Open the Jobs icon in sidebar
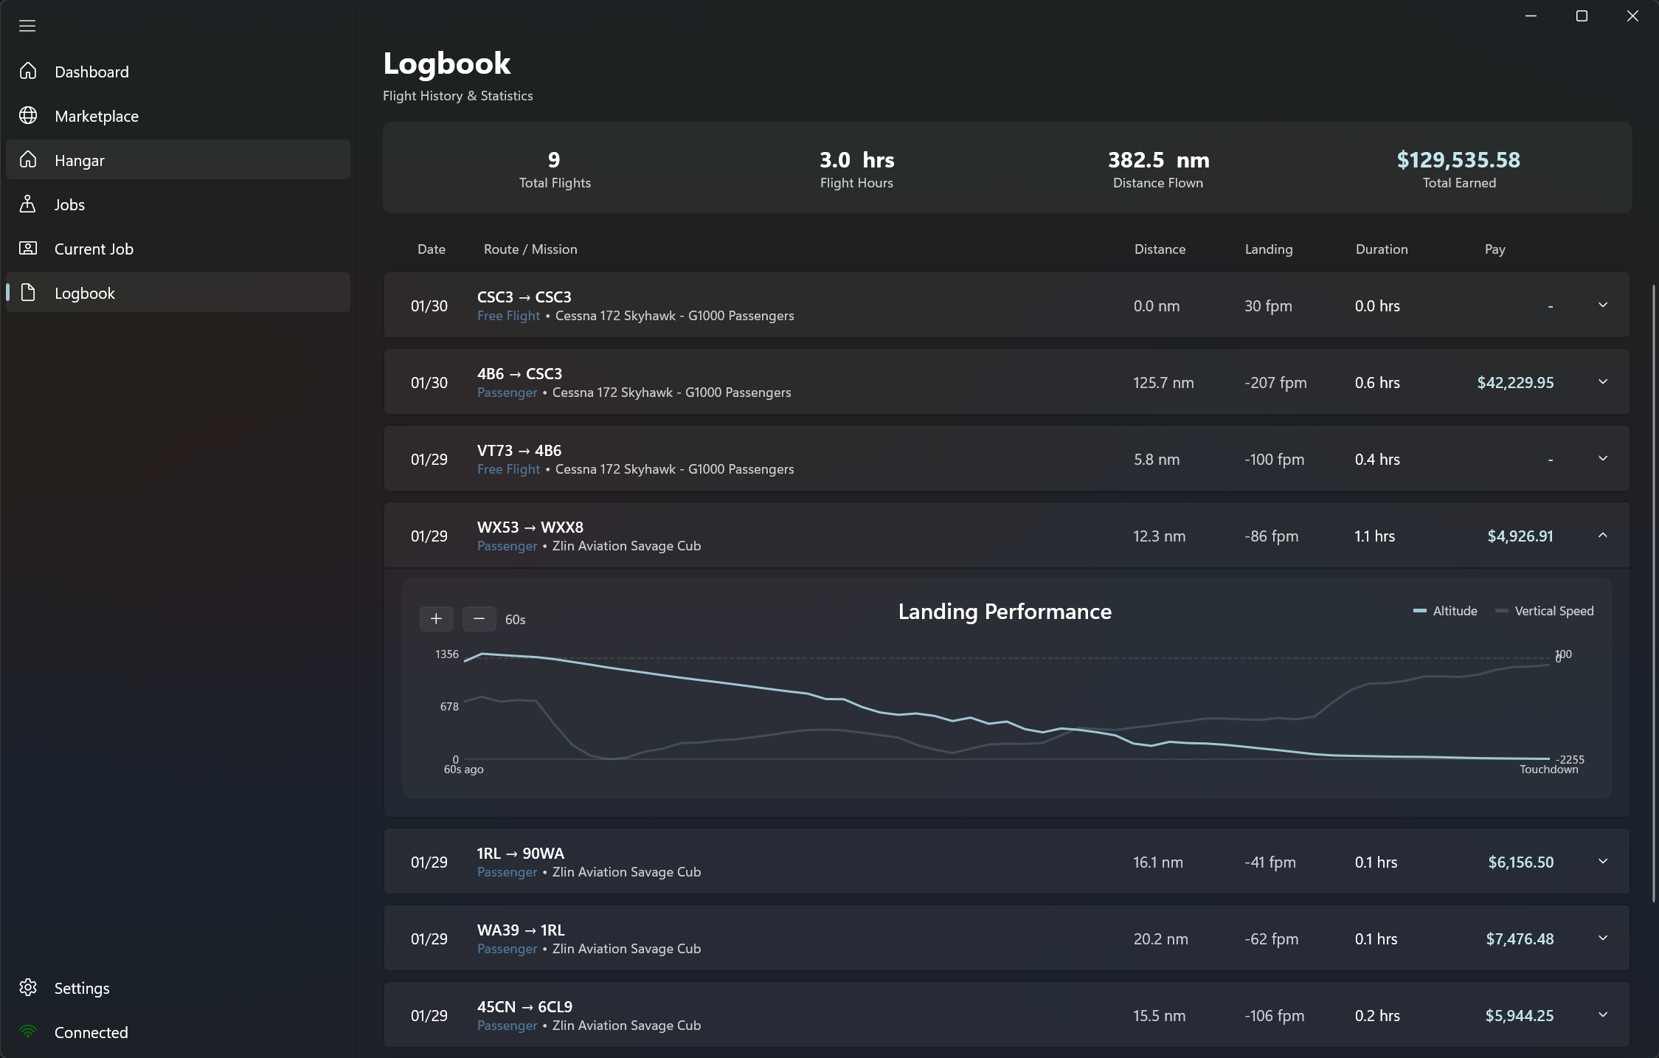 coord(28,204)
